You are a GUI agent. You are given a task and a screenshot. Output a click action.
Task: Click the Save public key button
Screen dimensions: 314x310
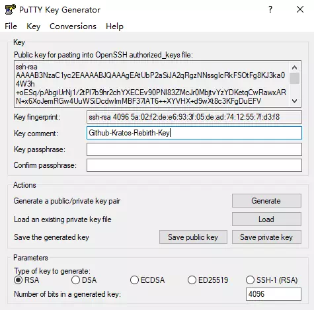pos(193,237)
